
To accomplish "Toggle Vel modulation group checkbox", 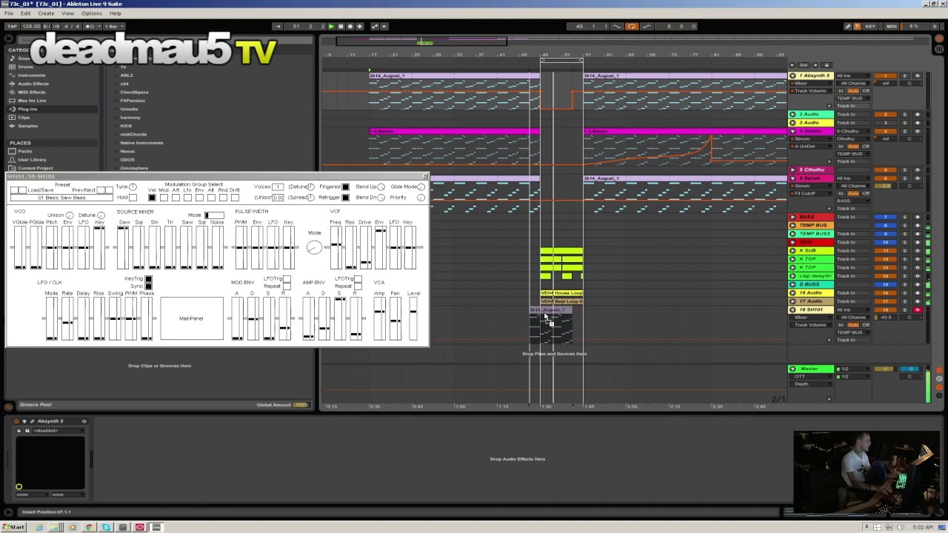I will pos(152,198).
